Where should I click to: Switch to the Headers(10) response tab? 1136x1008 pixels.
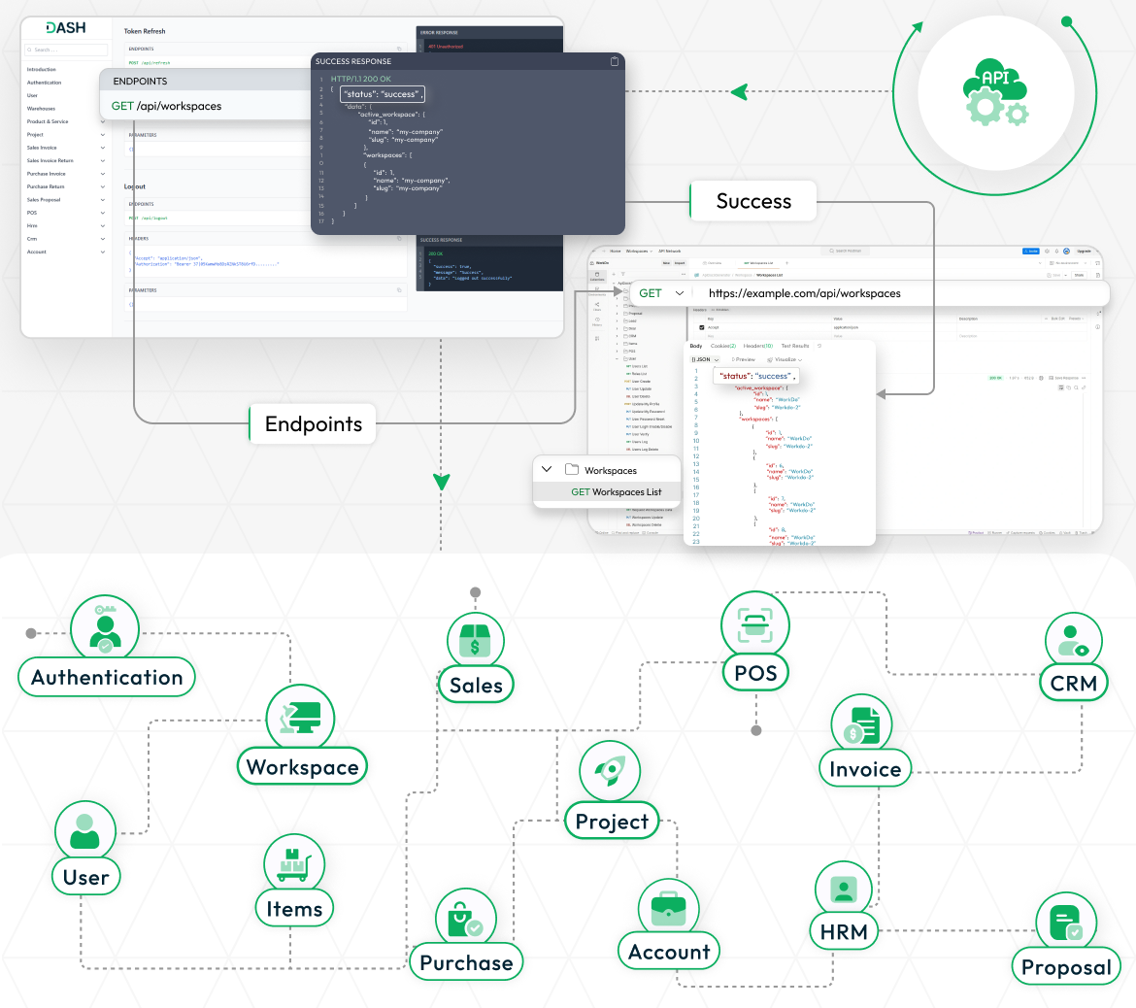(x=757, y=347)
